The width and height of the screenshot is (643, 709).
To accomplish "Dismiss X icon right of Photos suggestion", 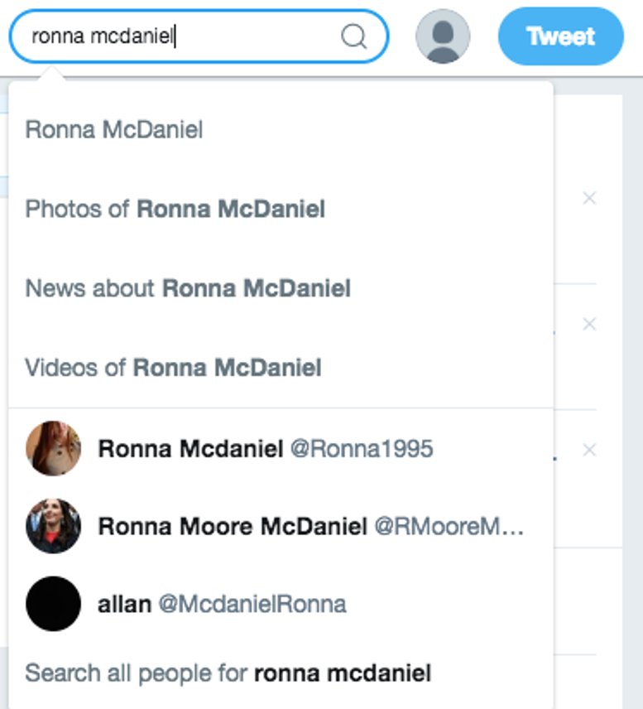I will 589,199.
